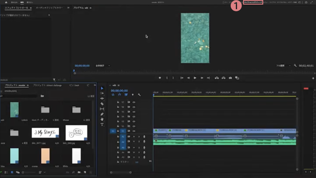The image size is (316, 178).
Task: Open timeline wrench display settings
Action: 139,95
